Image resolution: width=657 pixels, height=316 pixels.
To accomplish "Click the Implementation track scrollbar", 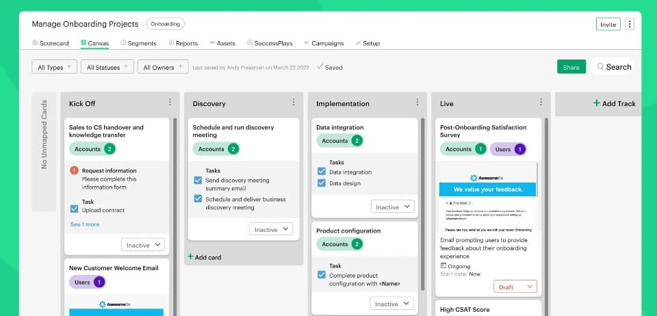I will 422,205.
